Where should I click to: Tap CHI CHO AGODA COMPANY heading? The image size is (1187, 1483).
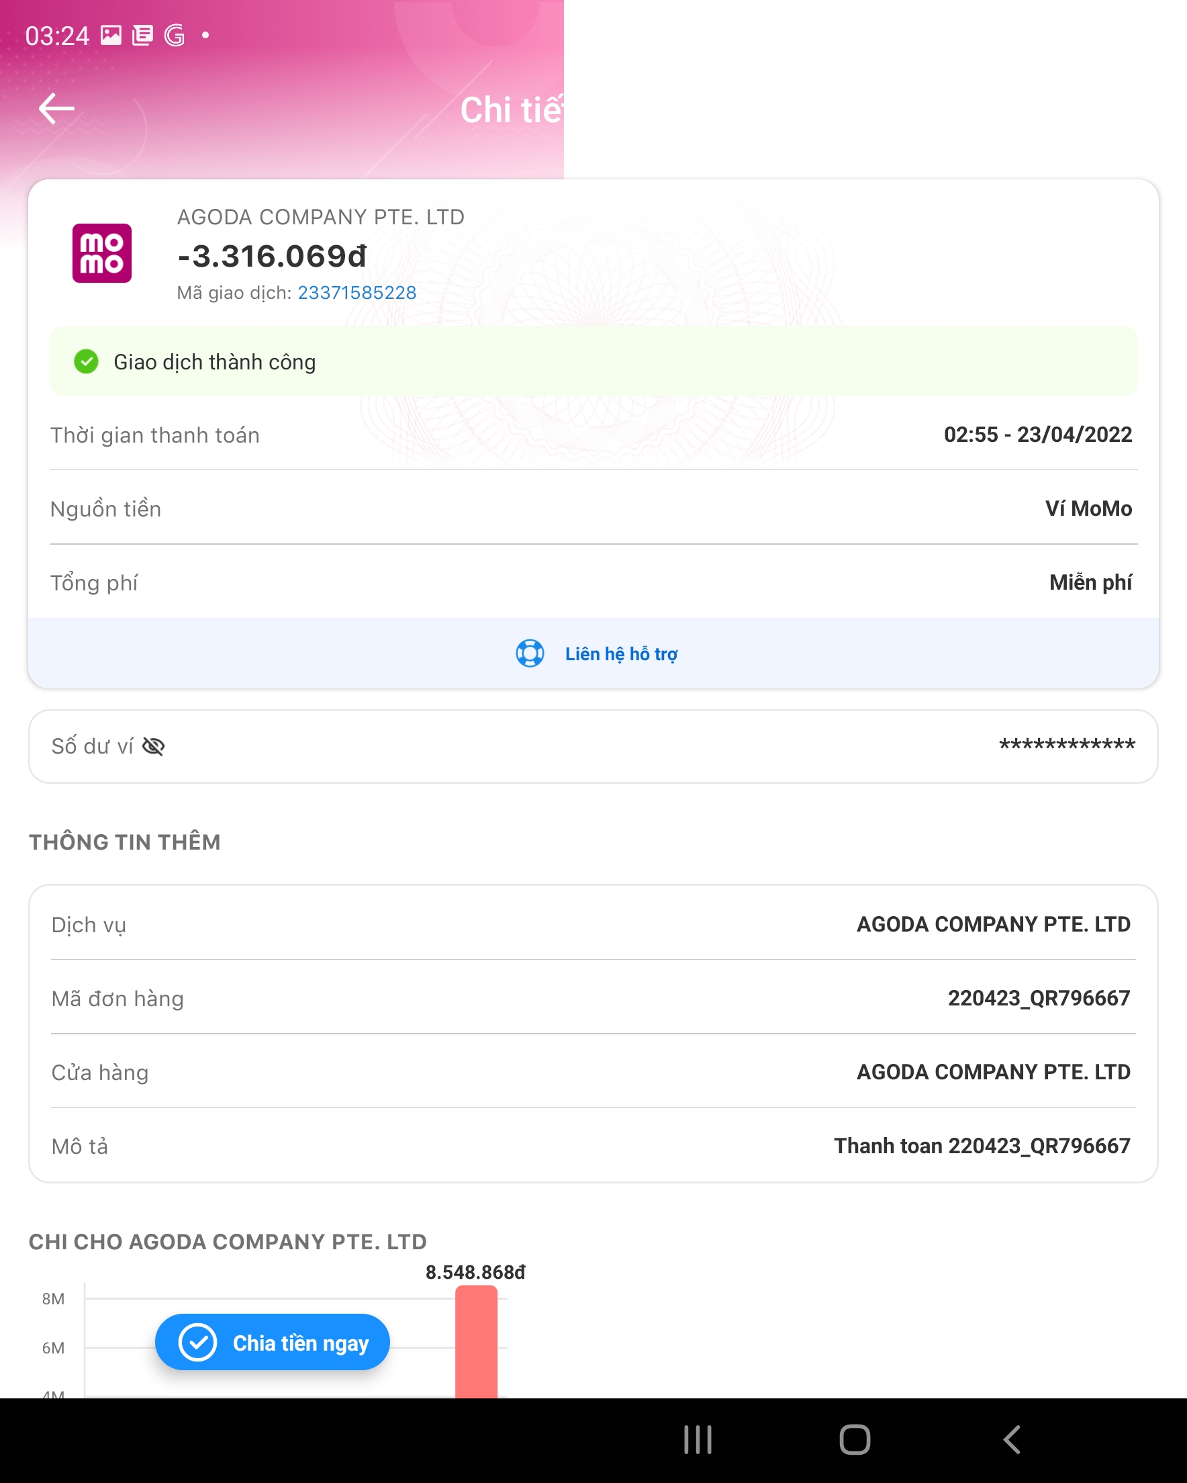(228, 1242)
